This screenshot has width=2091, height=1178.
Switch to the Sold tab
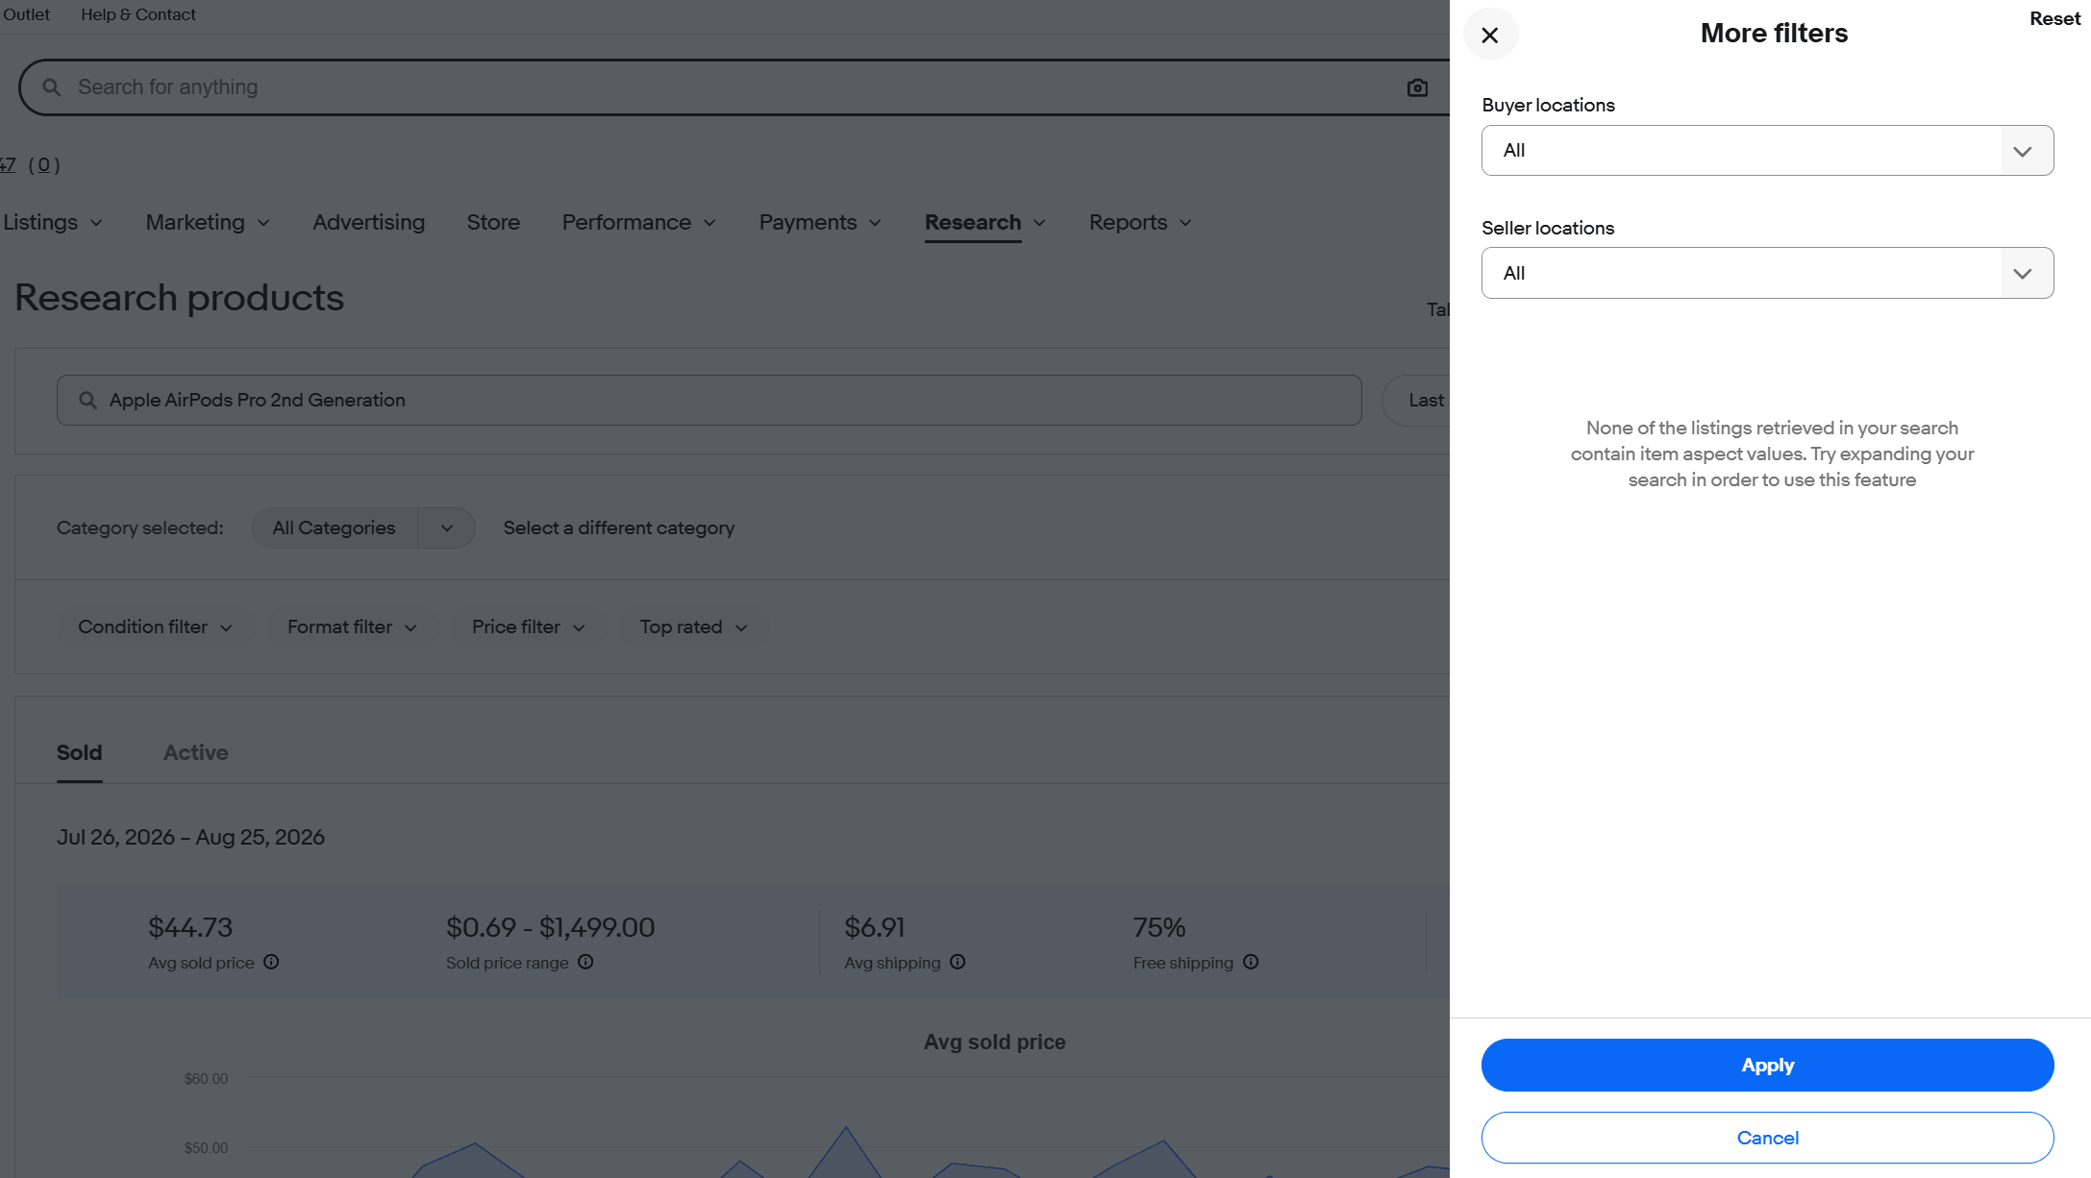tap(79, 753)
